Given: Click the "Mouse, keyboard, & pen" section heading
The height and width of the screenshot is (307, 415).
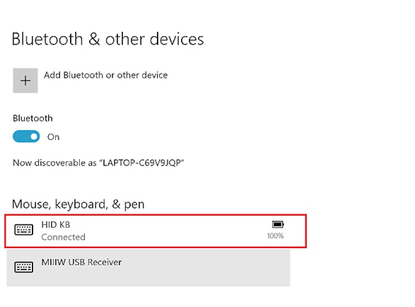Looking at the screenshot, I should click(78, 204).
